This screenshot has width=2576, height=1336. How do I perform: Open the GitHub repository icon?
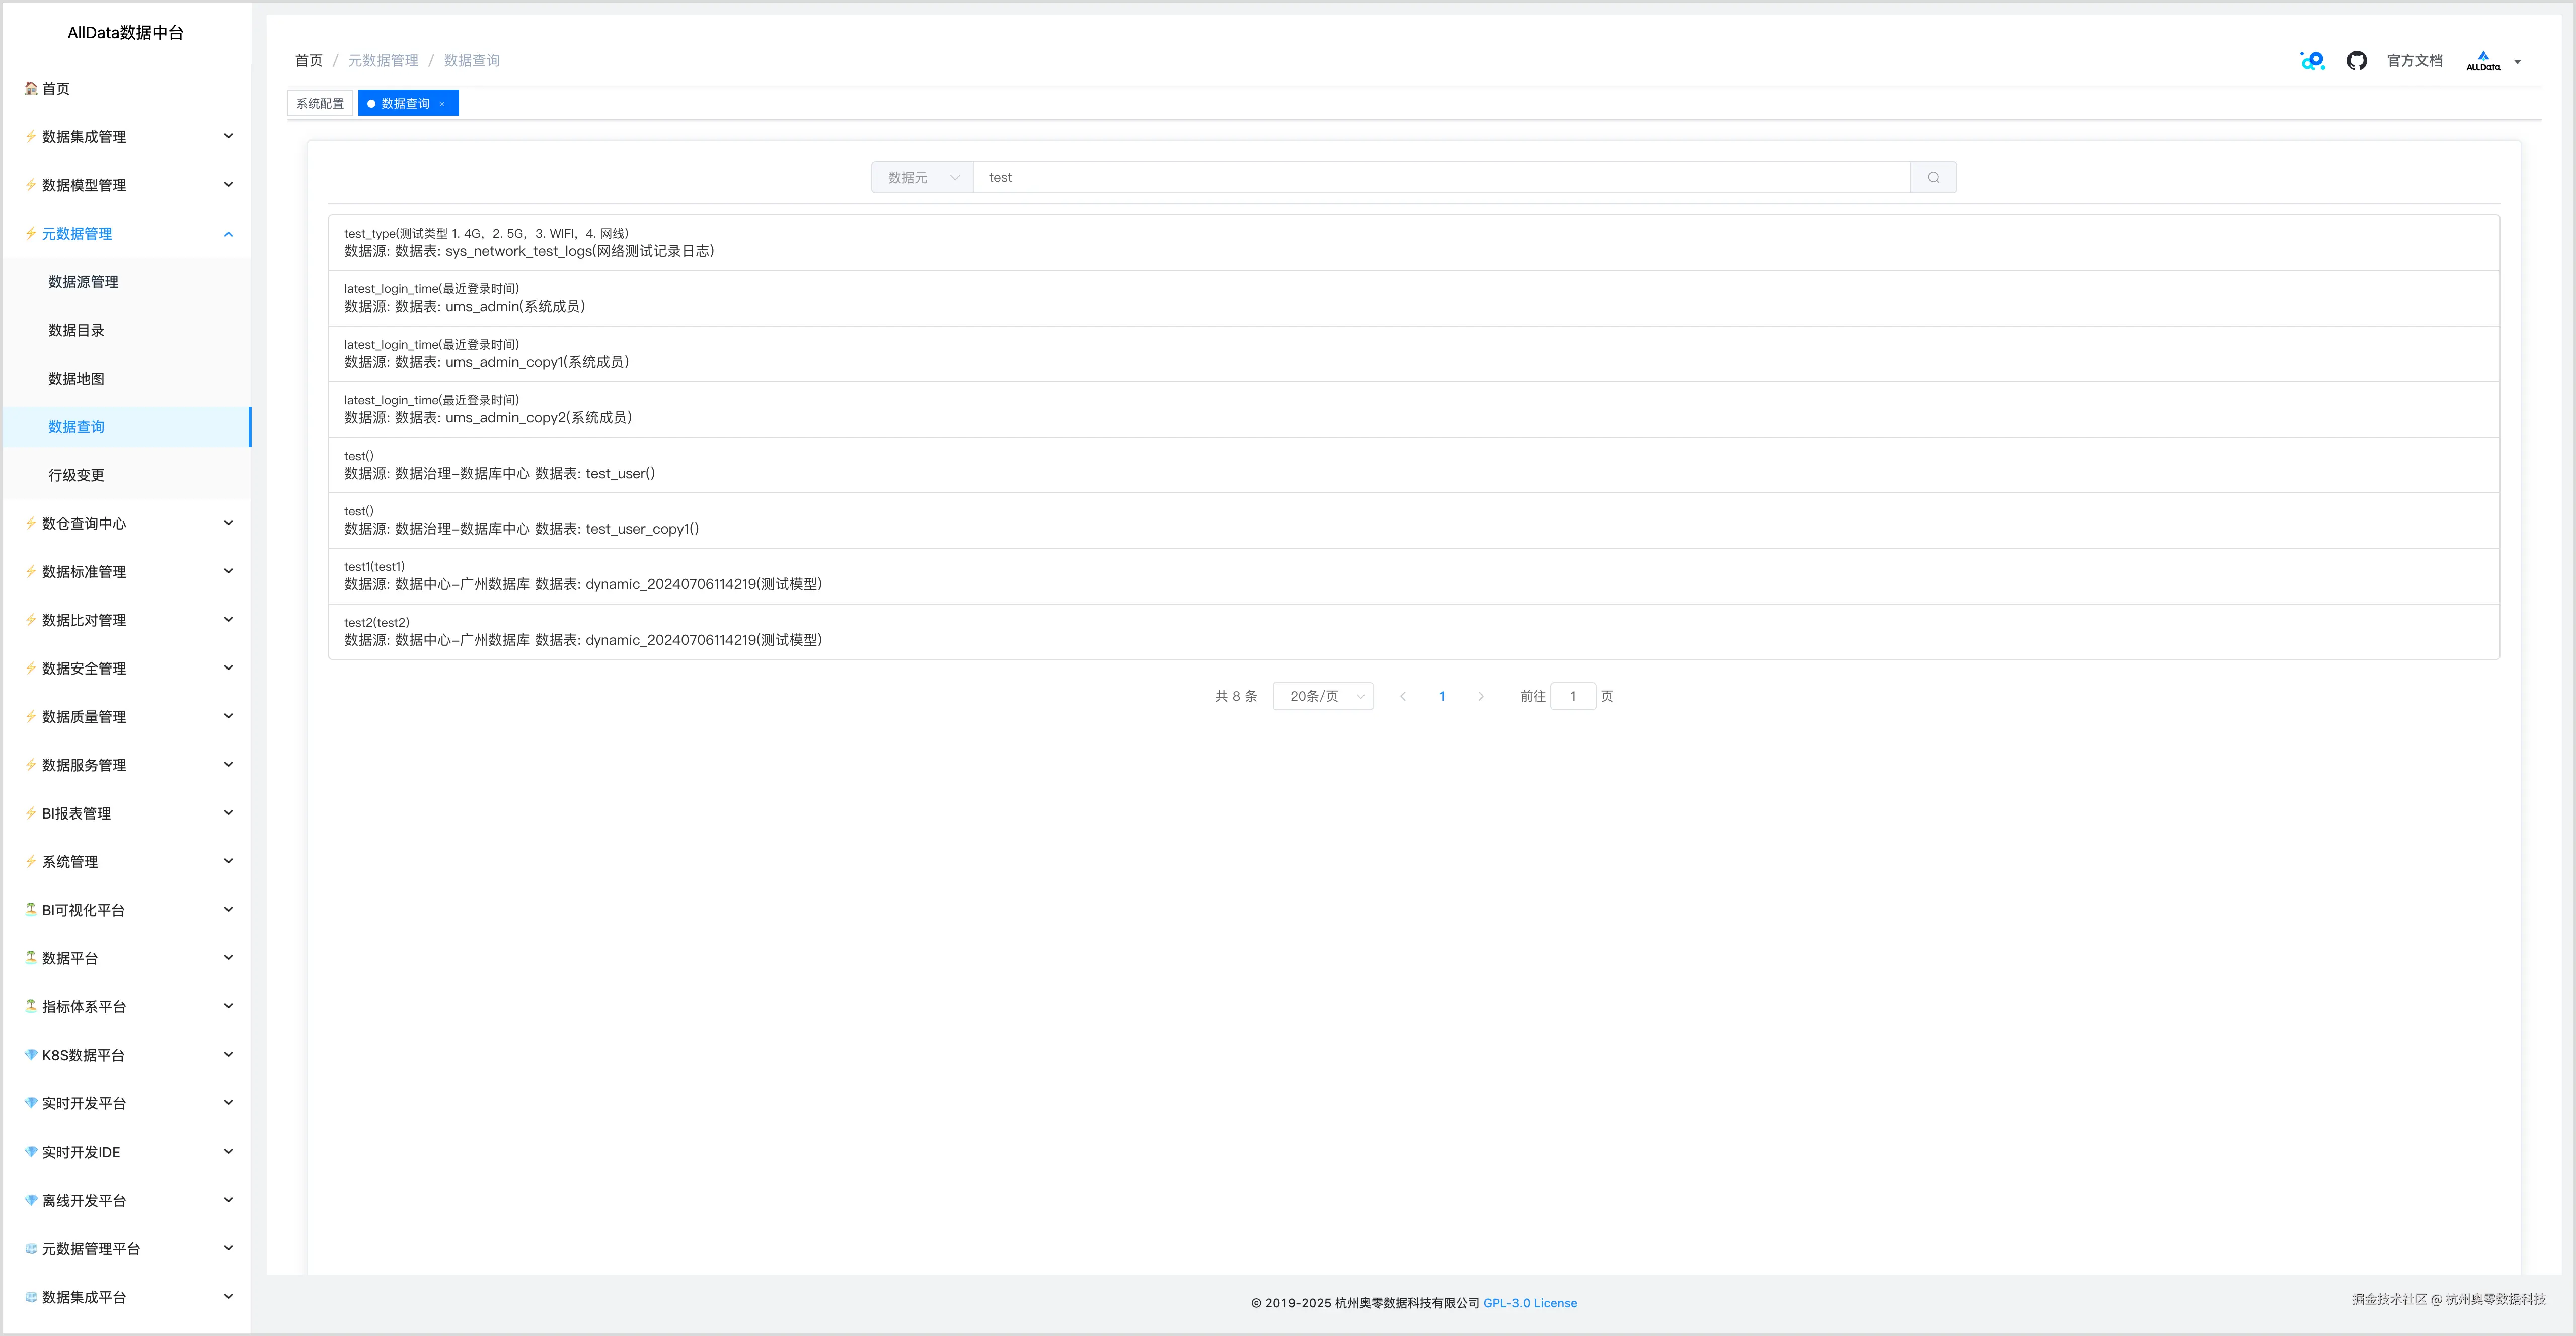2356,61
